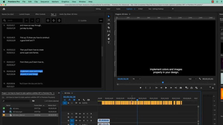Screen dimensions: 223x125
Task: Open the Full playback resolution dropdown
Action: (x=193, y=79)
